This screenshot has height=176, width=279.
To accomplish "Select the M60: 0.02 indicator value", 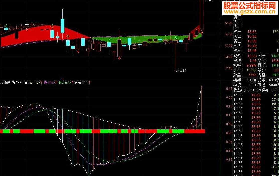I will point(82,83).
